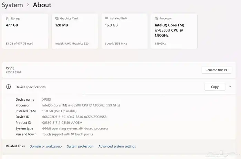The width and height of the screenshot is (241, 159).
Task: Collapse the Device specifications section
Action: tap(230, 87)
